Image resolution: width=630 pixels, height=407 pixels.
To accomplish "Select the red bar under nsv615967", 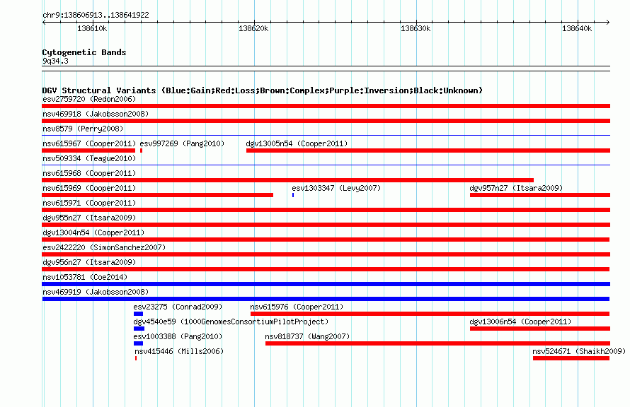I will pos(88,151).
